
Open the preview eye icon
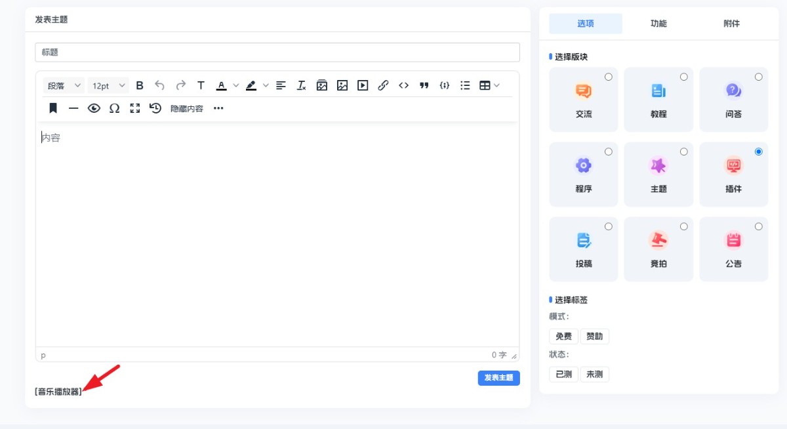click(94, 108)
